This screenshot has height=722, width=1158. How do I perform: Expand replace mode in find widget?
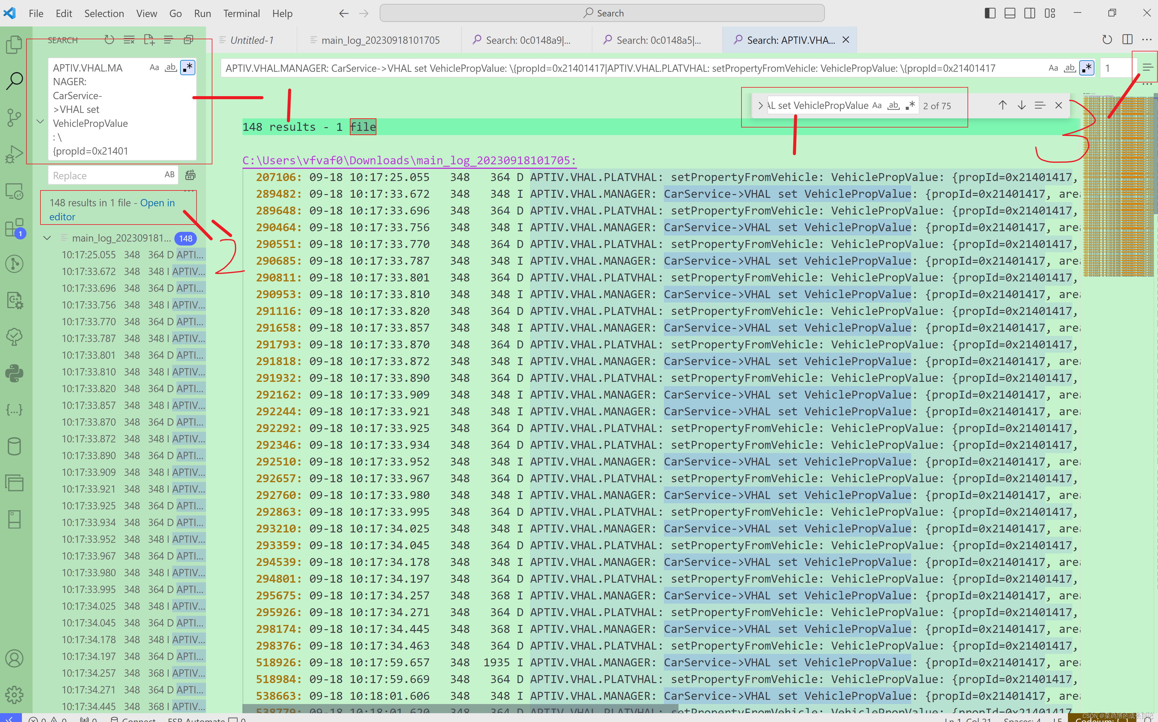coord(760,106)
